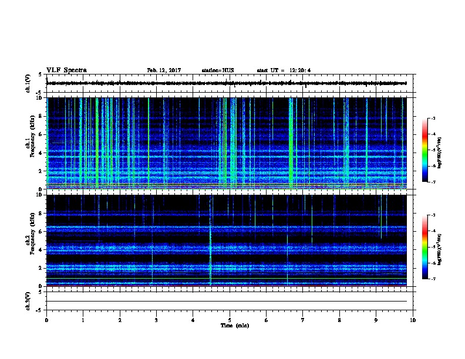
Task: Click the "start UT = 12:20:4" header text
Action: [x=284, y=70]
